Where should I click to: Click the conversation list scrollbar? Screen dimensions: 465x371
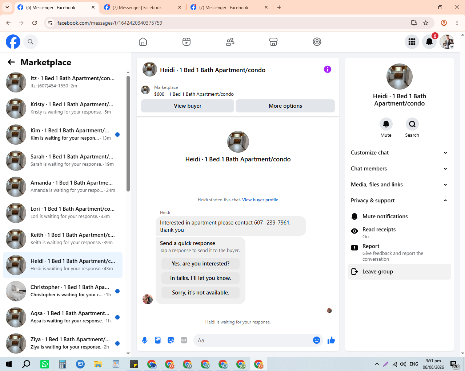point(128,133)
